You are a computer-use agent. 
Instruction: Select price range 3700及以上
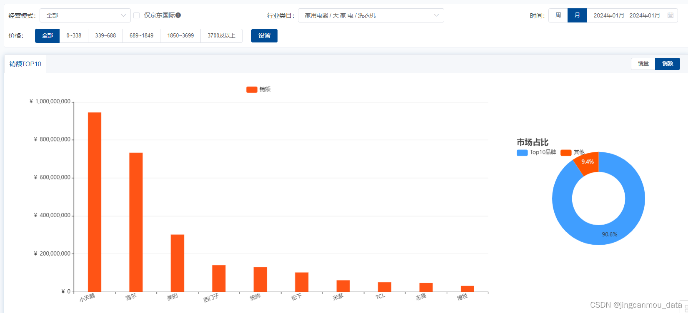pos(221,36)
